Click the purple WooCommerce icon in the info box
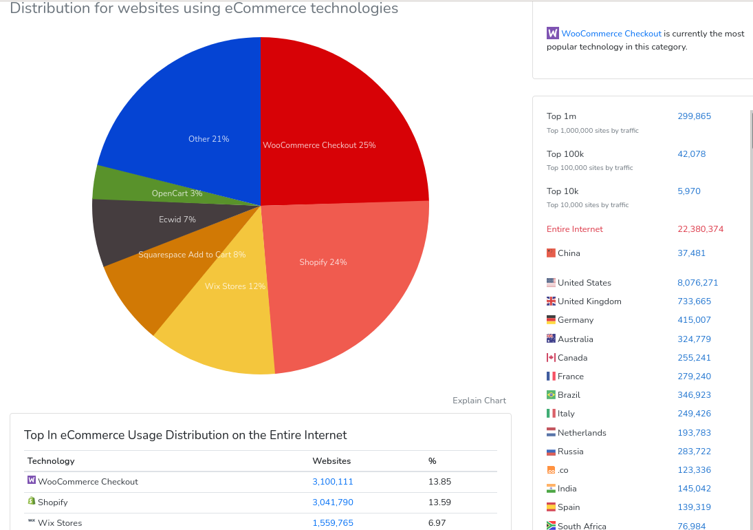 point(553,33)
